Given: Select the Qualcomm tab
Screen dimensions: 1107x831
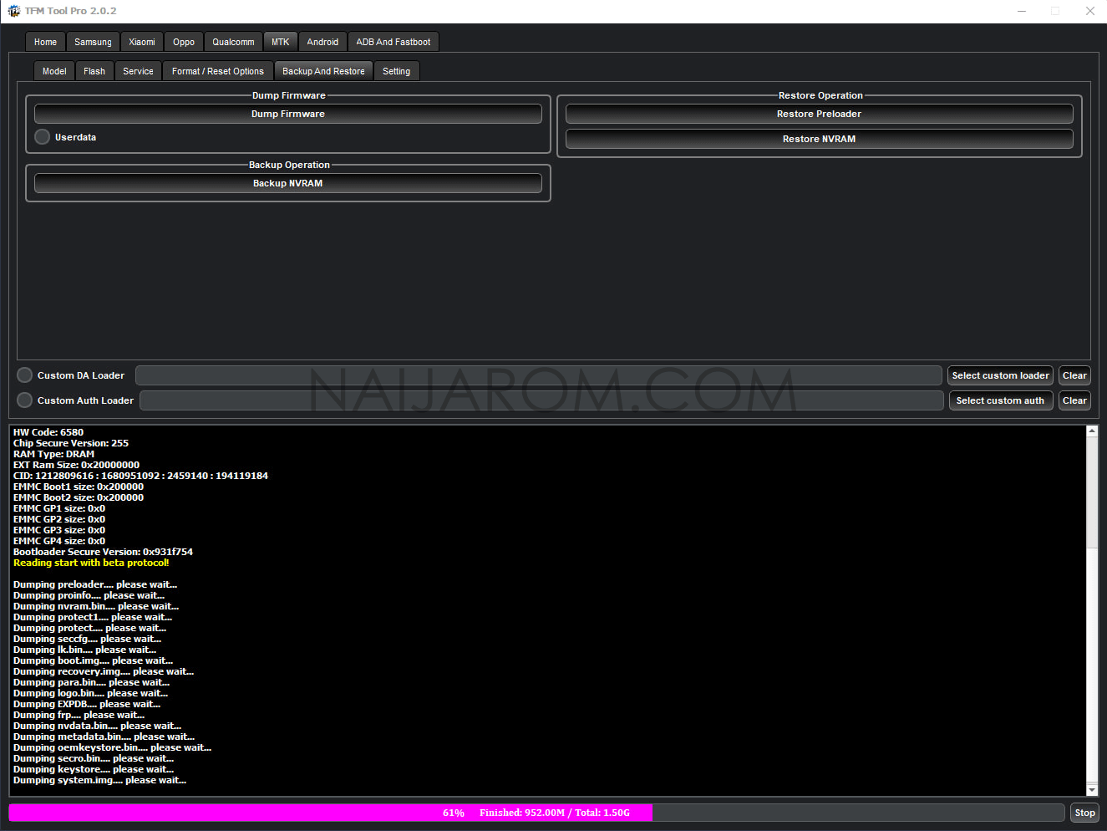Looking at the screenshot, I should pos(233,42).
